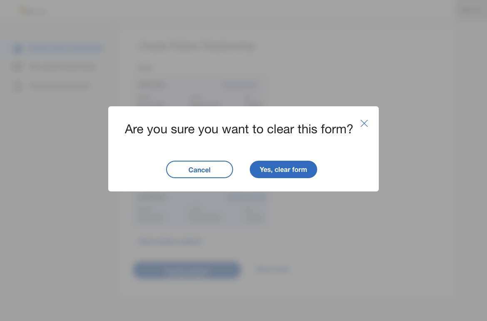Click the blue link in the upper card's corner
Viewport: 487px width, 321px height.
(240, 85)
